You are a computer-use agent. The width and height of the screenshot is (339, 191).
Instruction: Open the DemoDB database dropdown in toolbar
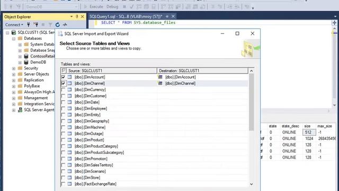click(76, 7)
